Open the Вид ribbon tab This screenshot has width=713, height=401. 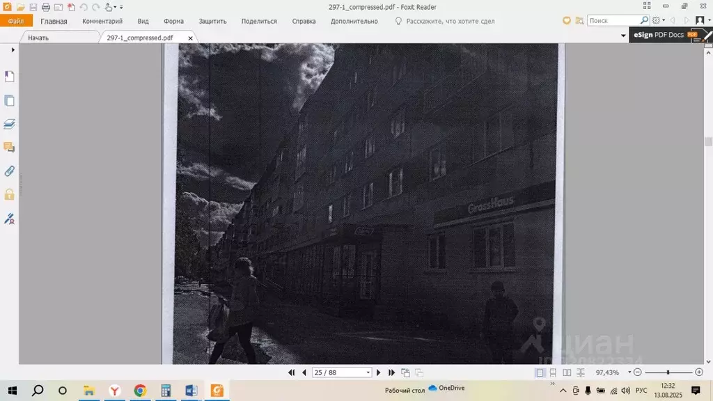click(x=143, y=22)
